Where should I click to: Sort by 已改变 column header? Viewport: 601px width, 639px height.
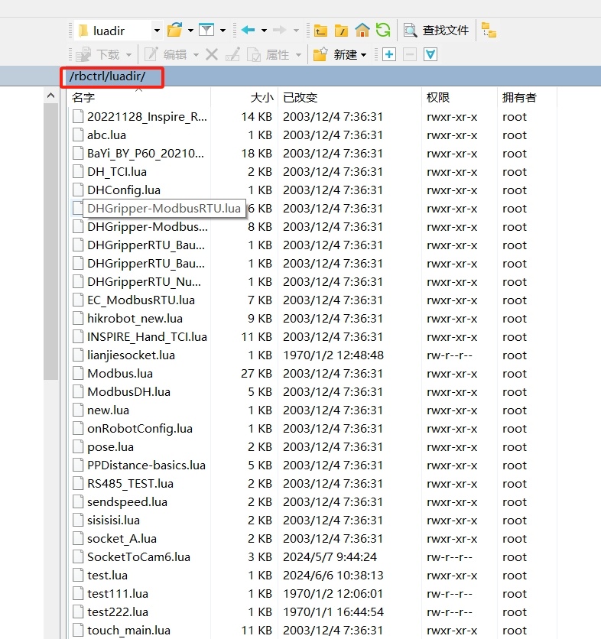pos(300,97)
